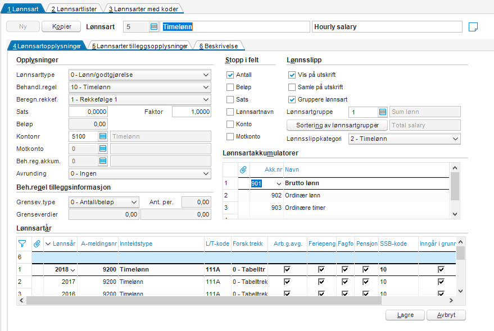Expand the 2018 Lønnsår dropdown arrow
Image resolution: width=494 pixels, height=331 pixels.
72,270
